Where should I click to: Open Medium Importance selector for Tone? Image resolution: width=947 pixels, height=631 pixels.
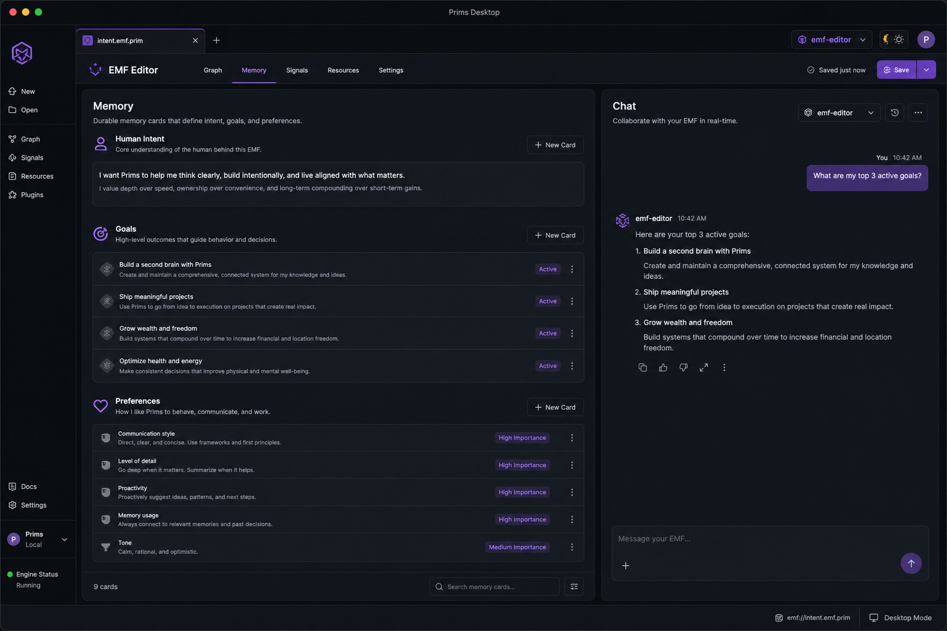coord(517,547)
